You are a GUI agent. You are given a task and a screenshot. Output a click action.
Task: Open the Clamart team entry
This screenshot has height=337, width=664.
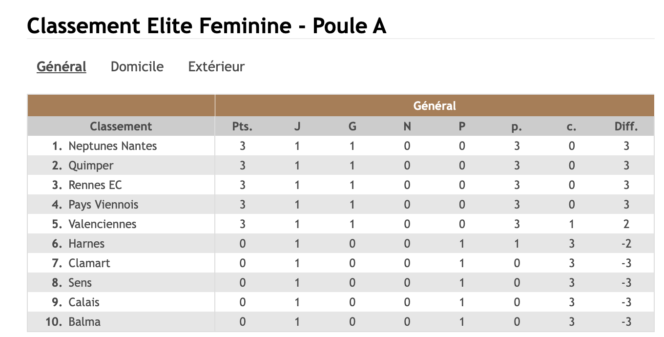click(x=89, y=263)
